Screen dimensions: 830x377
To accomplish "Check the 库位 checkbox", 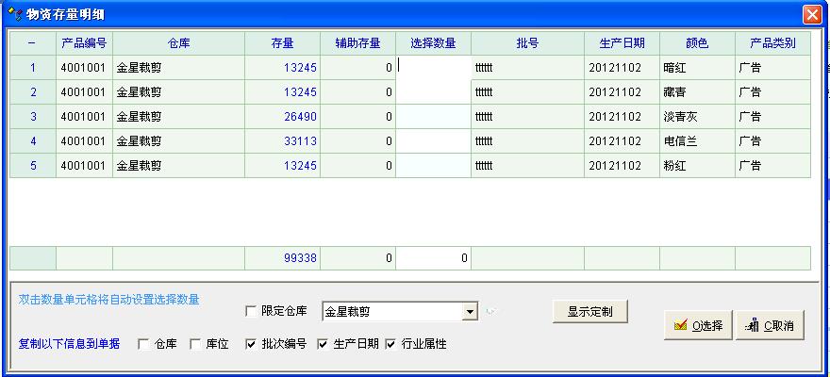I will tap(196, 344).
